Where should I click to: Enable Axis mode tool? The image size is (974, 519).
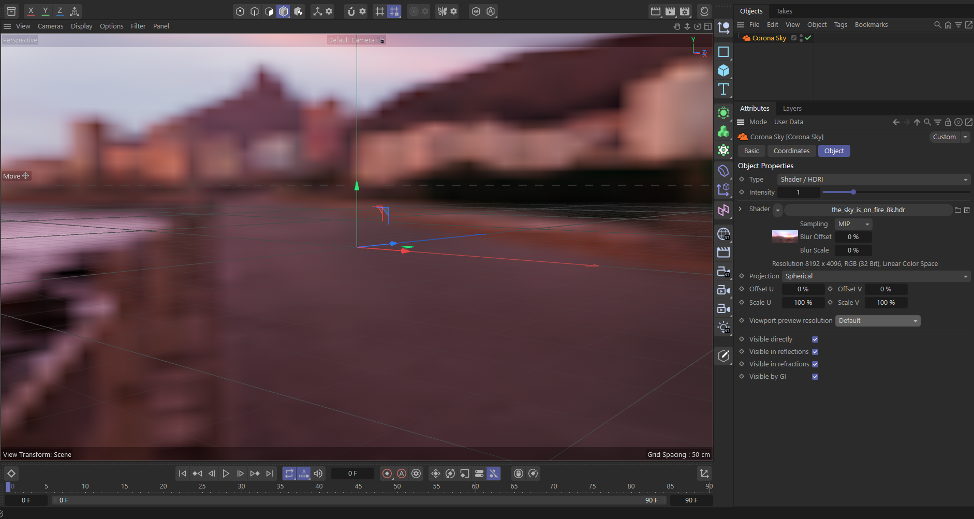pyautogui.click(x=318, y=11)
